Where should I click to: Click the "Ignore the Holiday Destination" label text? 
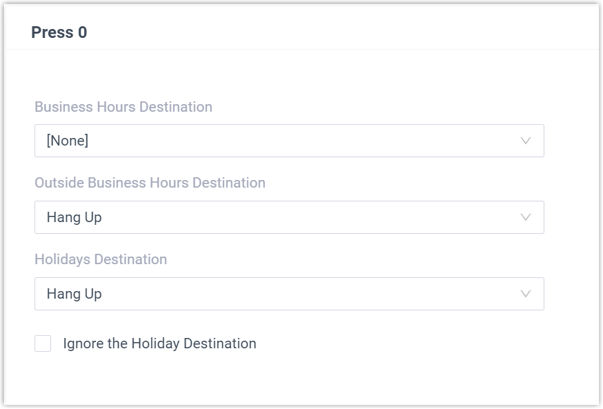click(159, 343)
